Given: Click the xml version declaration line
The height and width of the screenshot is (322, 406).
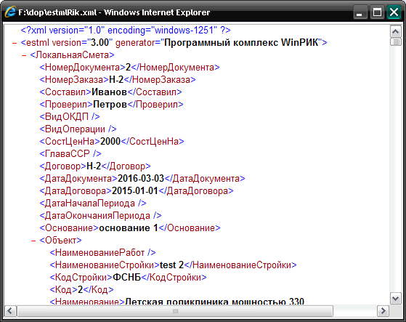Looking at the screenshot, I should click(x=126, y=31).
